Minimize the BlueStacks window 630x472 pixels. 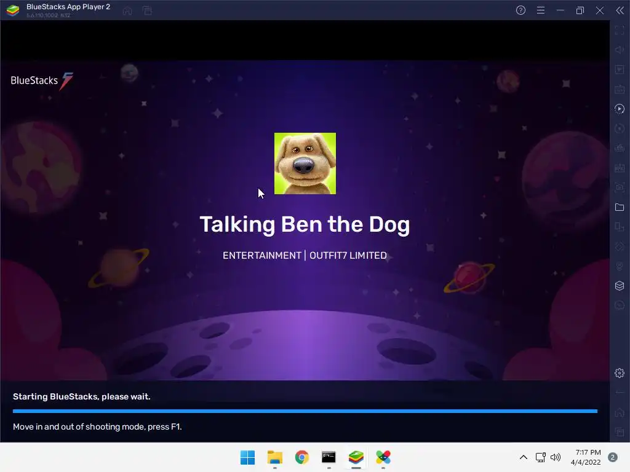point(560,10)
